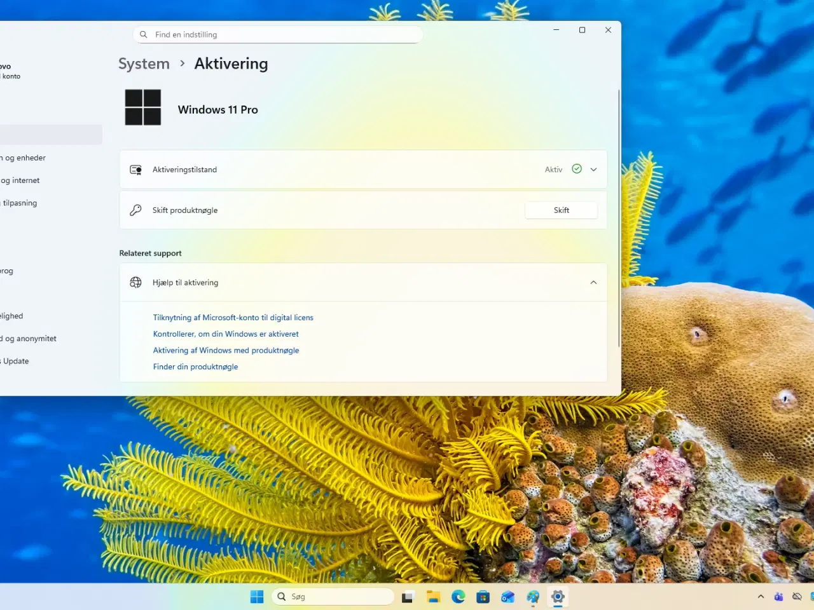
Task: Go back to System settings via breadcrumb
Action: coord(144,64)
